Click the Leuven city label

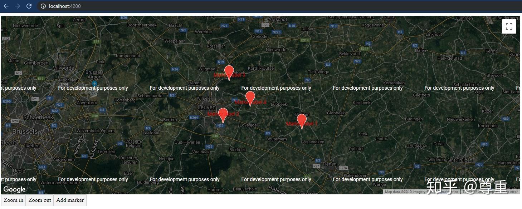tap(206, 107)
